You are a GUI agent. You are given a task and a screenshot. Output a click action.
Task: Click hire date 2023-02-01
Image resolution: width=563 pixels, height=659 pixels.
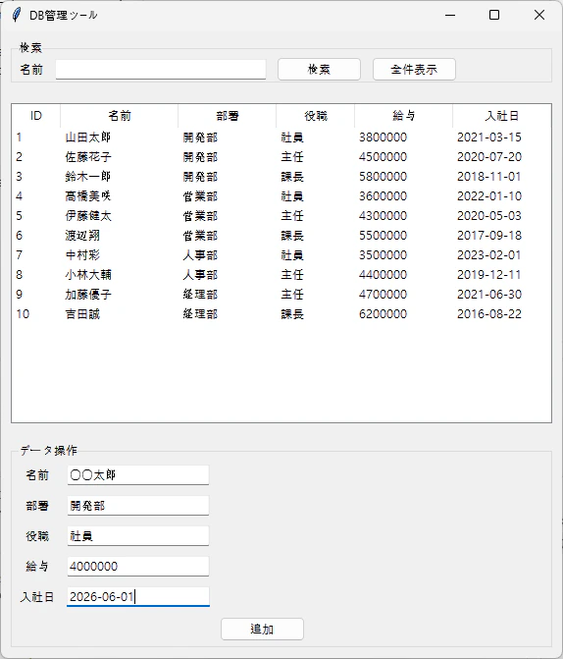489,255
